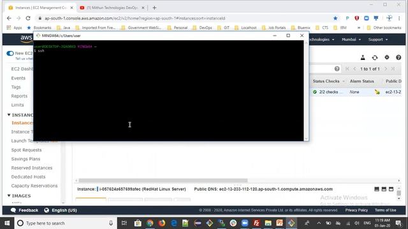Open Dedicated Hosts page
This screenshot has height=229, width=408.
pos(28,177)
